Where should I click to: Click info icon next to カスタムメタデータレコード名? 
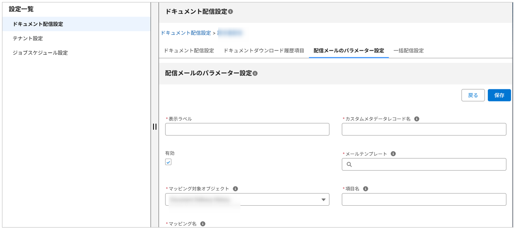[x=417, y=119]
